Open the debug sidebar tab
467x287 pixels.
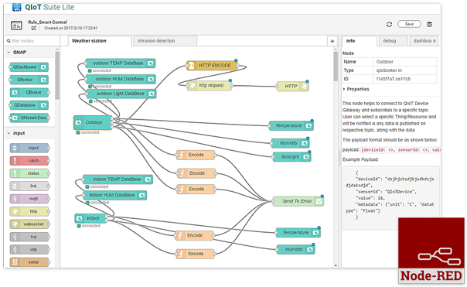tap(393, 41)
